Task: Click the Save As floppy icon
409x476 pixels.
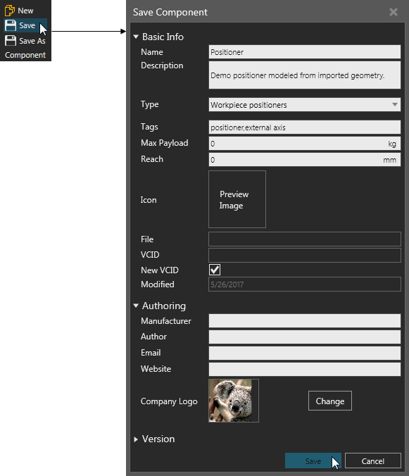Action: coord(11,41)
